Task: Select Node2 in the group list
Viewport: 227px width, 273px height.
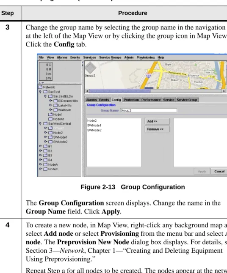Action: pyautogui.click(x=92, y=120)
